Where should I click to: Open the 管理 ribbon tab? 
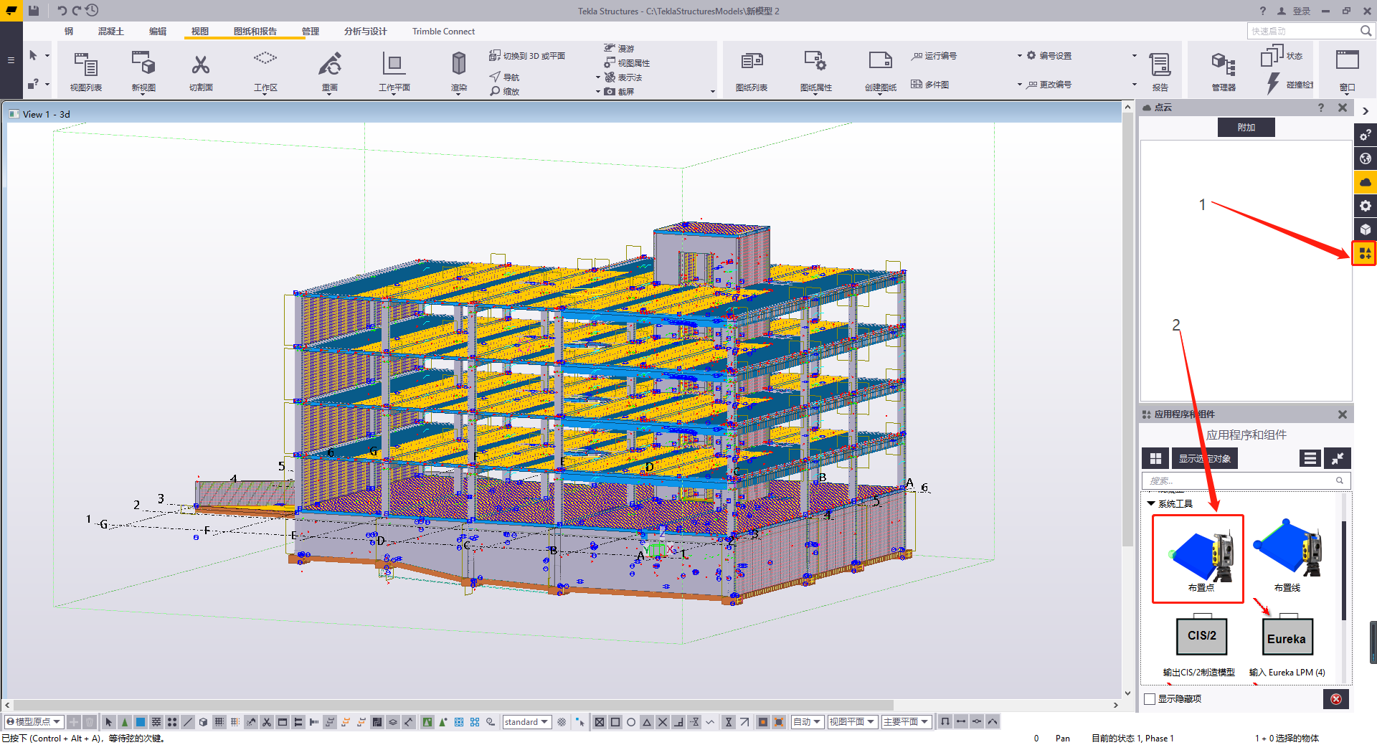tap(311, 32)
